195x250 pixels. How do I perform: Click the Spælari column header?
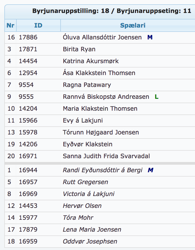pos(133,25)
